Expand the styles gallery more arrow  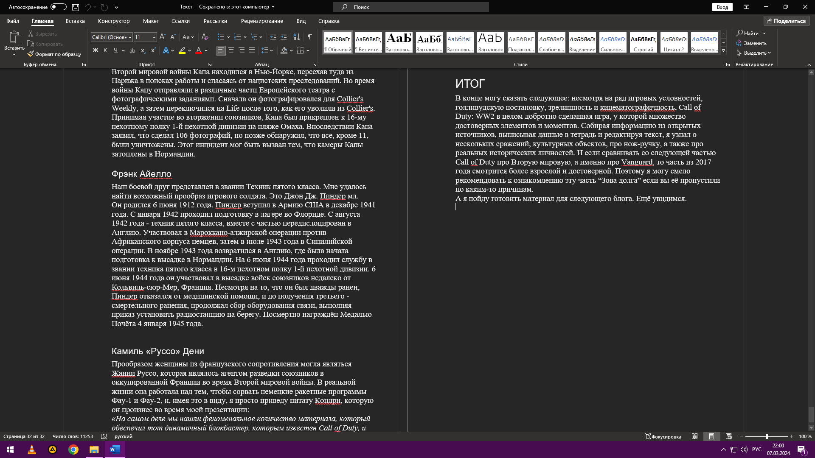(724, 51)
